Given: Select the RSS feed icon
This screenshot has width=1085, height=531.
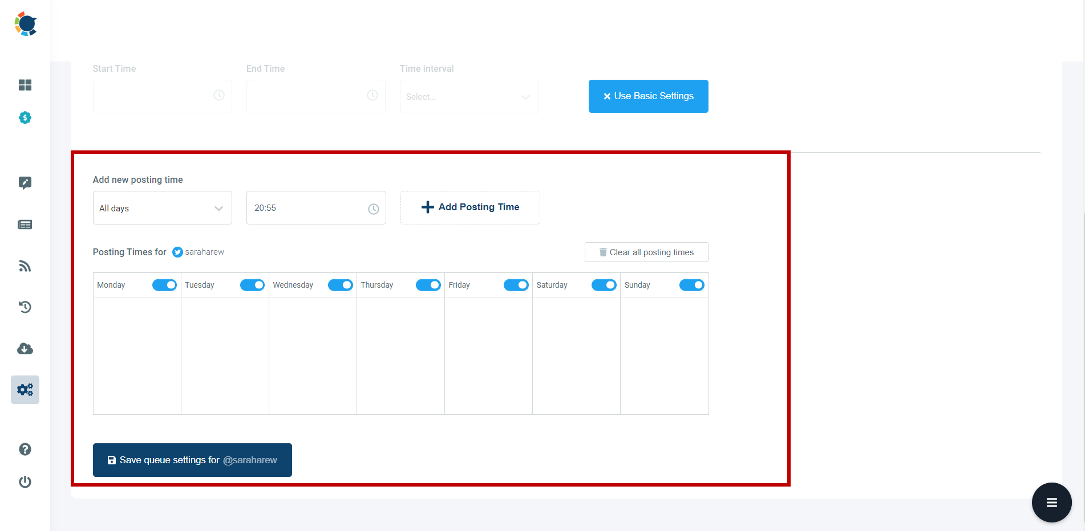Looking at the screenshot, I should pos(25,265).
